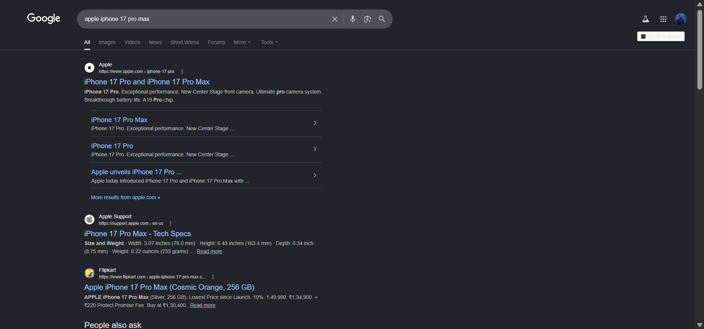Click the Flipkart favicon
The height and width of the screenshot is (329, 704).
89,273
